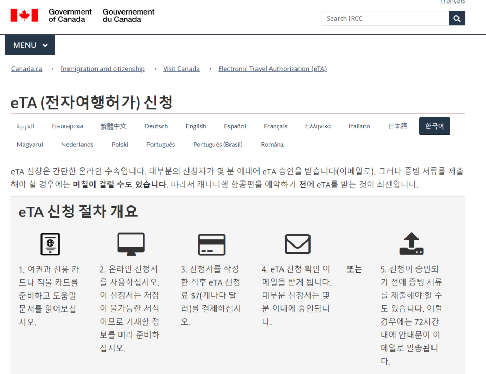Click the search magnifier button
Viewport: 486px width, 374px height.
pos(456,18)
